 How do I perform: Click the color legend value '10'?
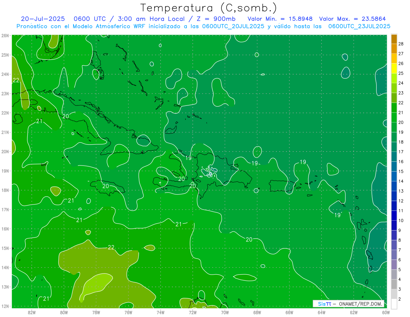[x=401, y=221]
